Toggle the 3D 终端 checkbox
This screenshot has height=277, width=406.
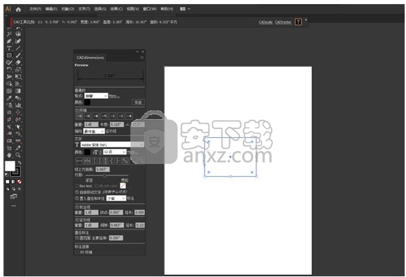tap(77, 252)
